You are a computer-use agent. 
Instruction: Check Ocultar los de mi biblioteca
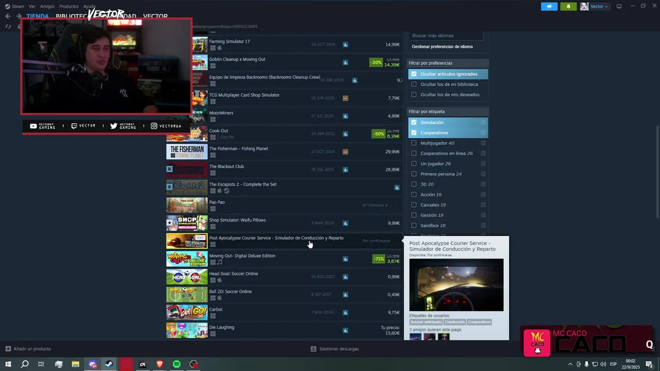click(414, 85)
